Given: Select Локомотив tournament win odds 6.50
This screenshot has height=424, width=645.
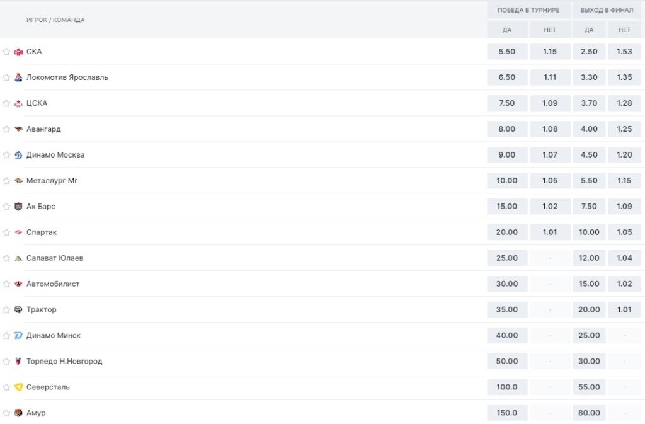Looking at the screenshot, I should click(507, 77).
